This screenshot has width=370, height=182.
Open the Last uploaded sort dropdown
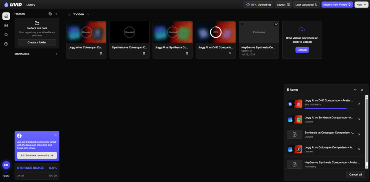[x=306, y=5]
